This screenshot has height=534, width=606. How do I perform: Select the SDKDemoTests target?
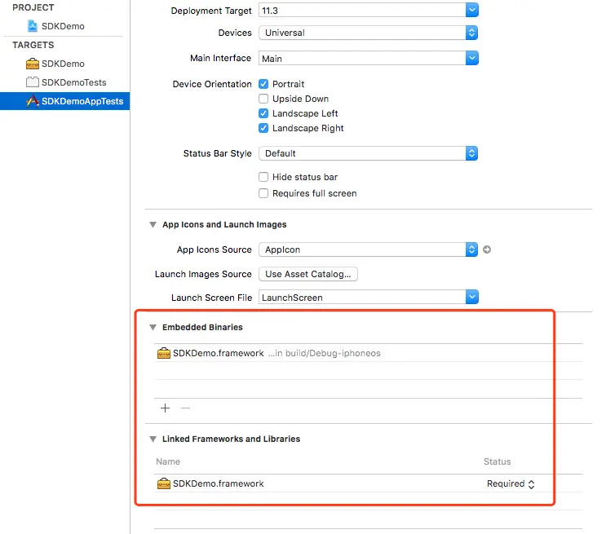(x=74, y=82)
